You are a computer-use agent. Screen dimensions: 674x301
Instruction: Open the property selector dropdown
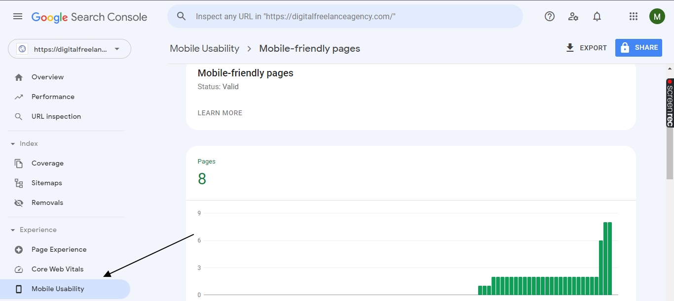pyautogui.click(x=70, y=49)
